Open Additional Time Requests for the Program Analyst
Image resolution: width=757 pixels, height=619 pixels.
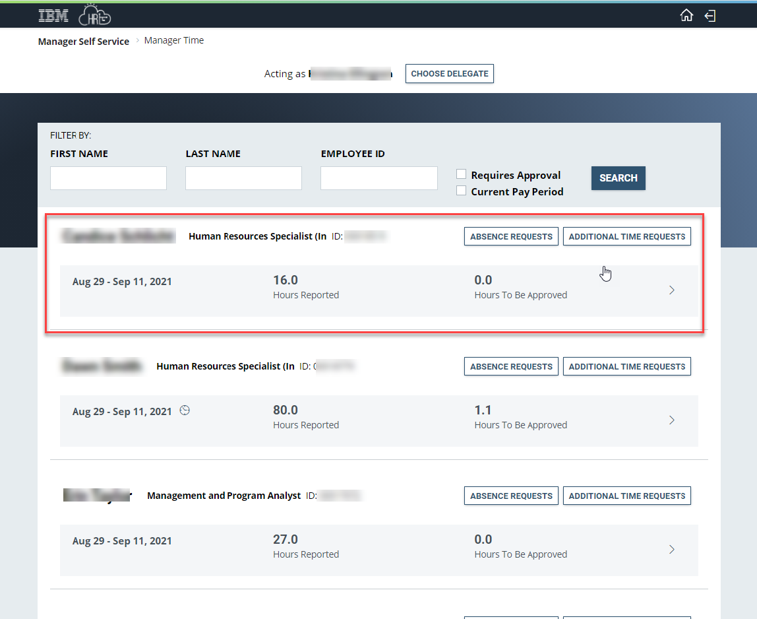626,496
